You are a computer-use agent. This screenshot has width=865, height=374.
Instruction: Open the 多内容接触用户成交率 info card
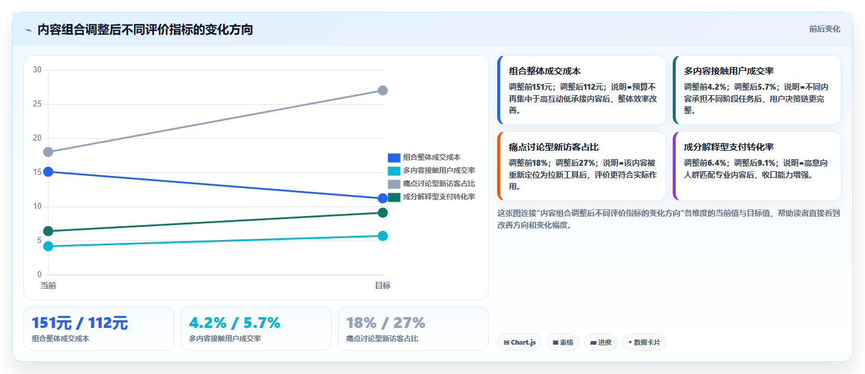pyautogui.click(x=757, y=90)
